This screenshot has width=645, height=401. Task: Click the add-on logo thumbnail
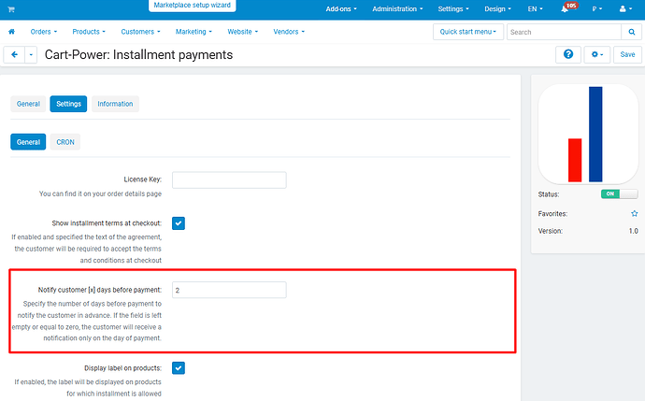point(588,134)
